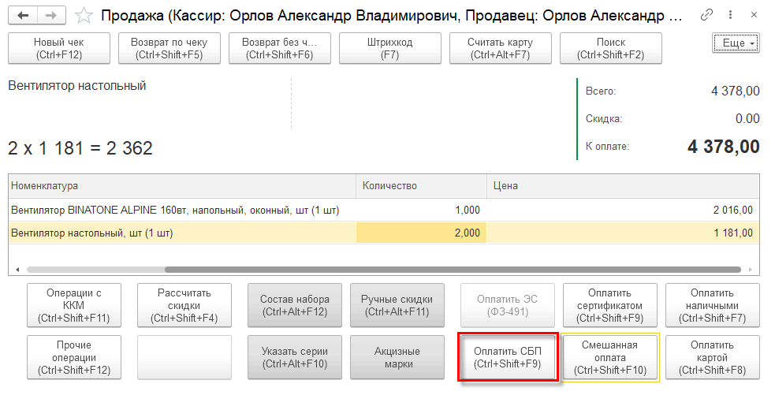Sort by Номенклатура column header
Screen dimensions: 775x395
click(182, 186)
